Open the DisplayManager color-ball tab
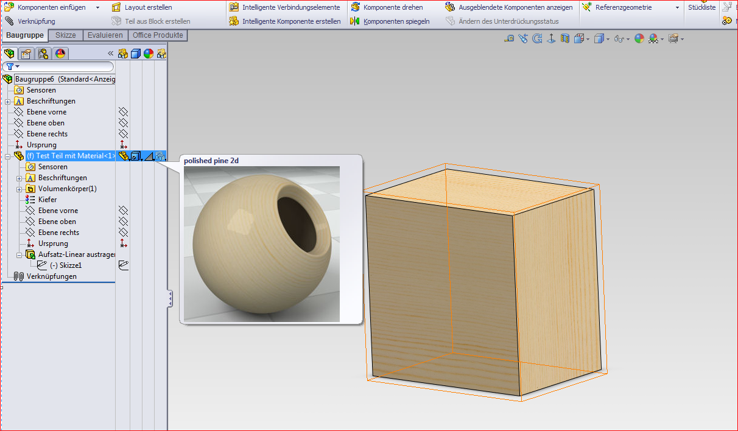 click(60, 54)
